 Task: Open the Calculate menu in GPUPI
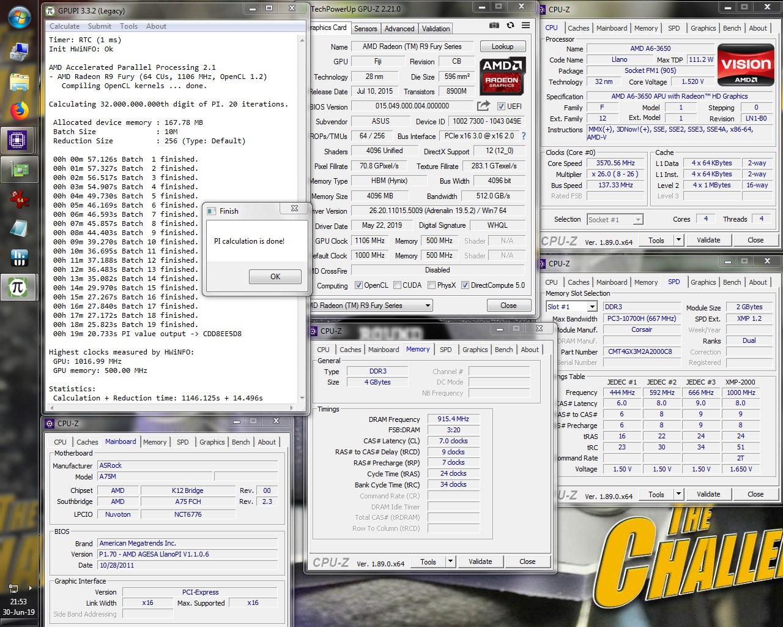[65, 26]
